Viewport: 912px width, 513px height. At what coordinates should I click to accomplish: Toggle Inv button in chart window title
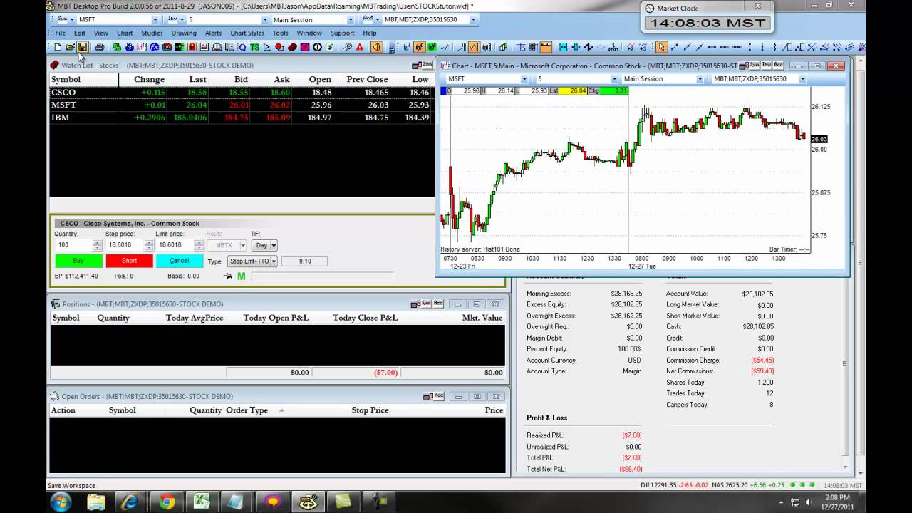tap(768, 66)
